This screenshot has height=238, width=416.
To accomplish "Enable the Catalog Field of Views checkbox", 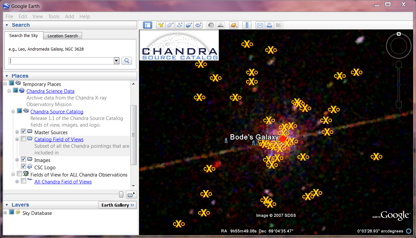I will (x=23, y=139).
